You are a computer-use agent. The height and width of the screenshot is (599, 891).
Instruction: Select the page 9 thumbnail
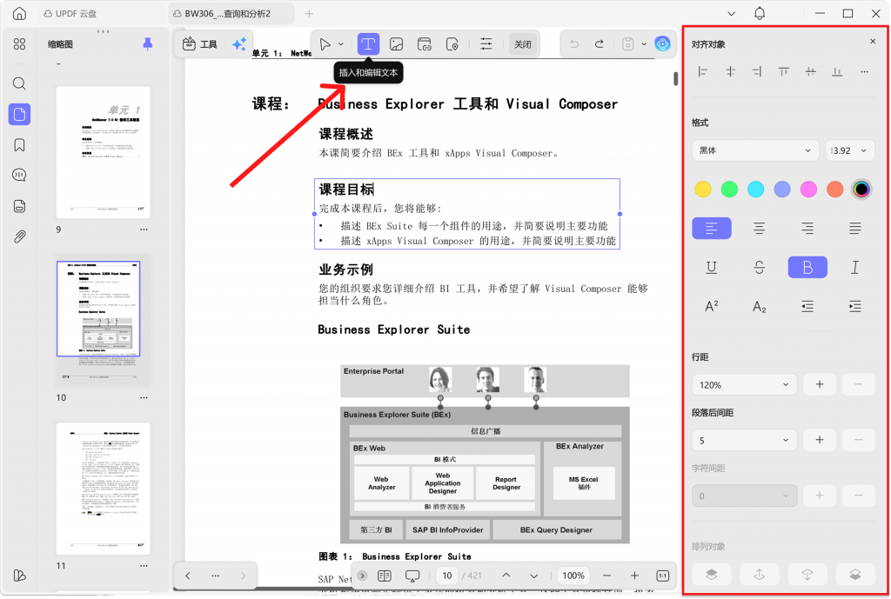pyautogui.click(x=104, y=152)
